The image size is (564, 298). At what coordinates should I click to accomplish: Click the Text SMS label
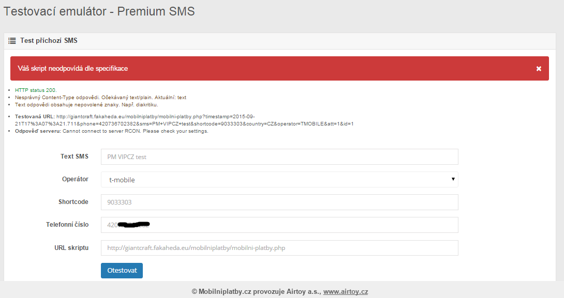tap(75, 156)
